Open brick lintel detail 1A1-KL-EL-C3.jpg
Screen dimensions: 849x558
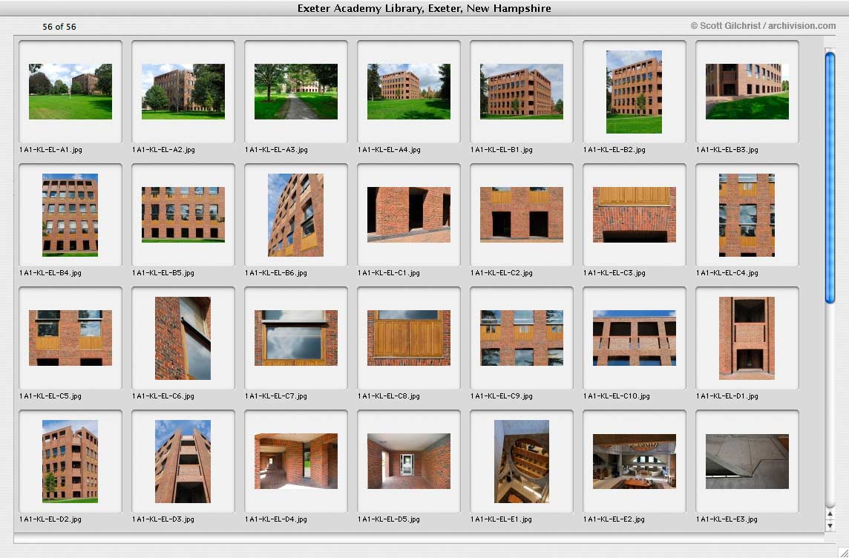(634, 215)
